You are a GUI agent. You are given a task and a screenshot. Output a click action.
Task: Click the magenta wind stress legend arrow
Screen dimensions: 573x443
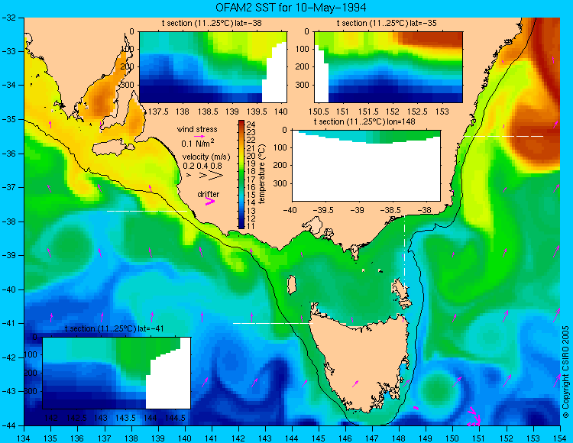pos(199,136)
